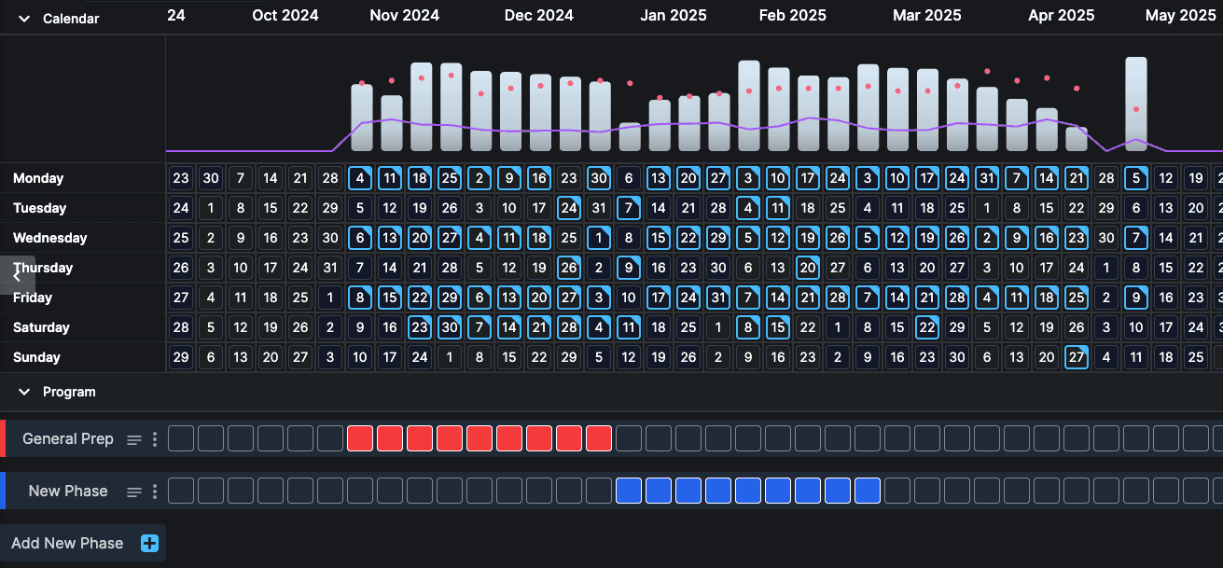Select the Monday row label
This screenshot has width=1223, height=568.
point(38,178)
